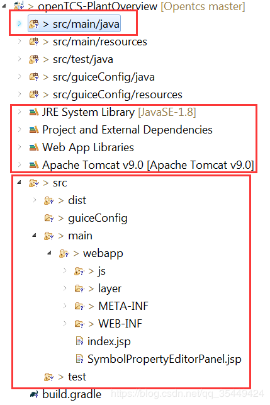
Task: Select the guiceConfig folder under src
Action: (98, 219)
